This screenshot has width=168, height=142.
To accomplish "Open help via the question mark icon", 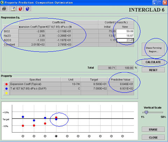I will tap(13, 9).
